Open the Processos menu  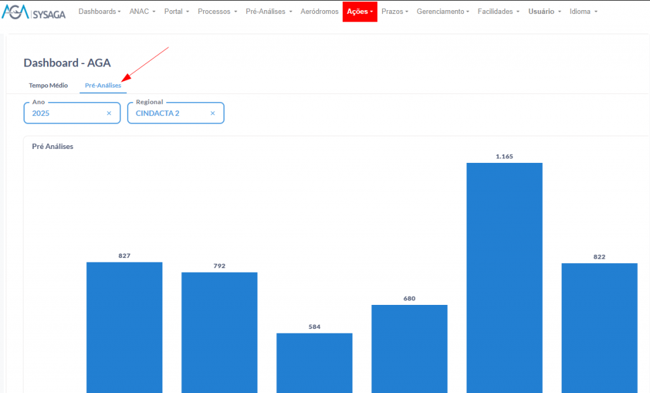(x=217, y=11)
